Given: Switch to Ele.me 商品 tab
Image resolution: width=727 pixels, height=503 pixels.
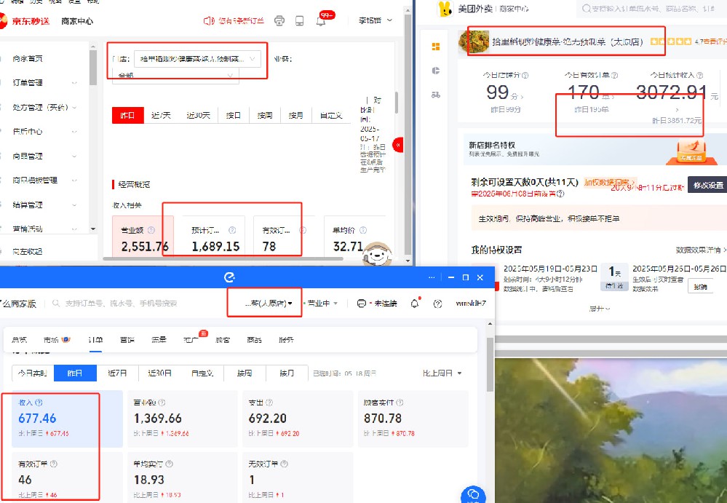Looking at the screenshot, I should point(254,340).
